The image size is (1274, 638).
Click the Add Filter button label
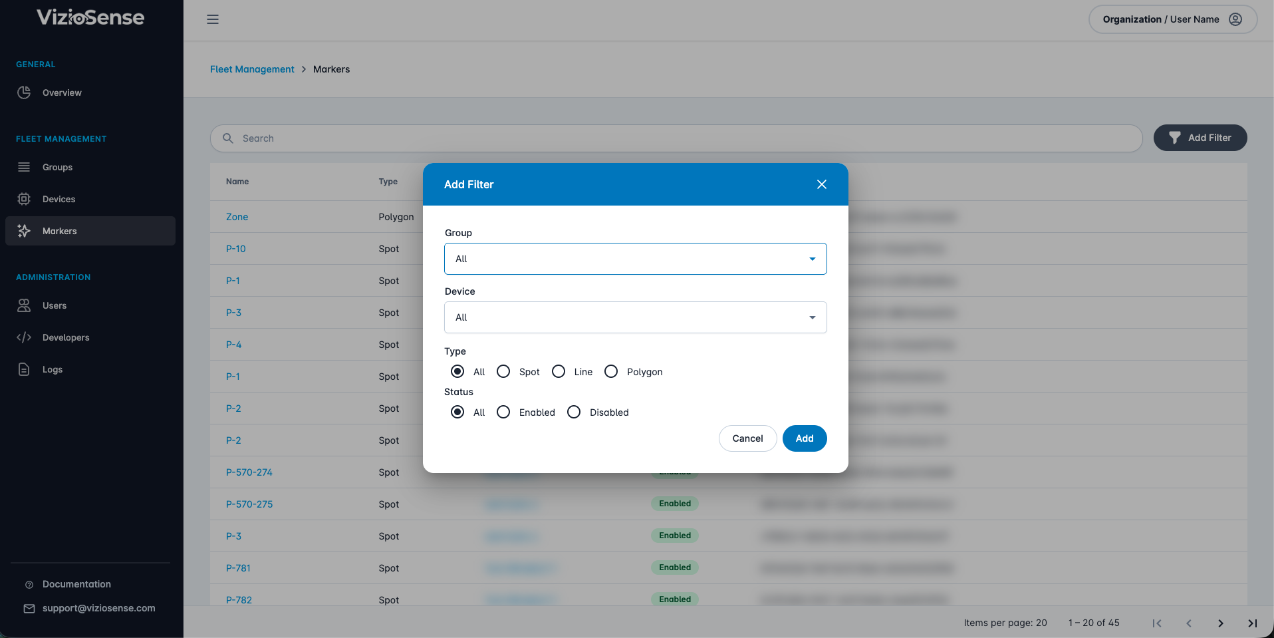click(x=1210, y=138)
